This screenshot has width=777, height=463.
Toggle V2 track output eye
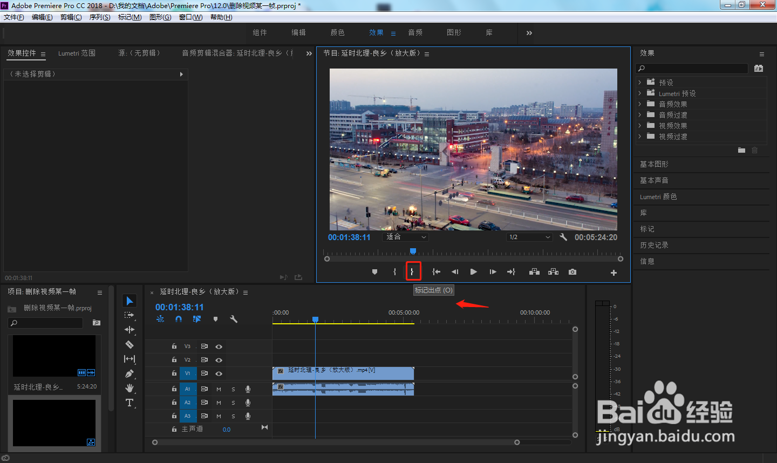pos(219,360)
